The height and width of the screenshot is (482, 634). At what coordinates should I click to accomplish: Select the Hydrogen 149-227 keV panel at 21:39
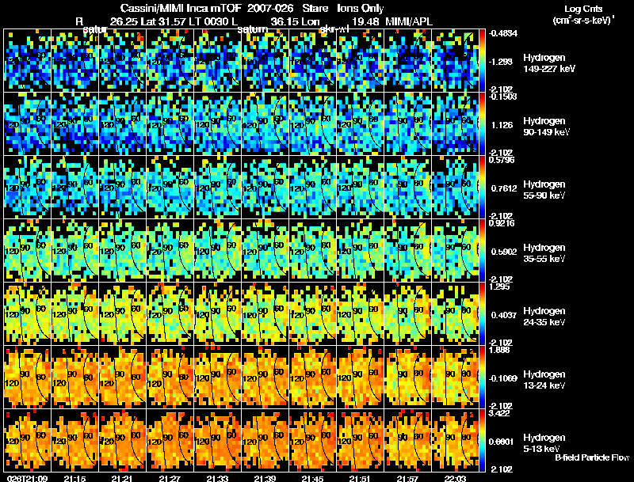click(265, 61)
